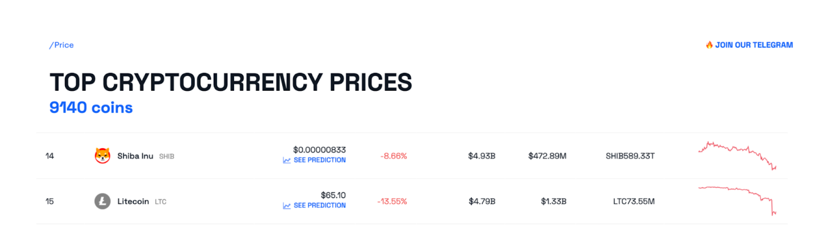Open the /Price breadcrumb link
Image resolution: width=832 pixels, height=252 pixels.
coord(61,45)
